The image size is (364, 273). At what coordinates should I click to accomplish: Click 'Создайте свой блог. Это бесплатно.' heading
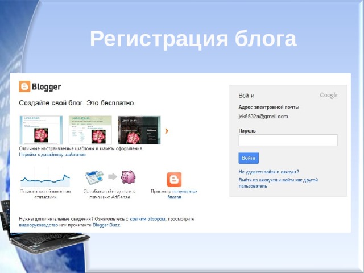tap(77, 103)
